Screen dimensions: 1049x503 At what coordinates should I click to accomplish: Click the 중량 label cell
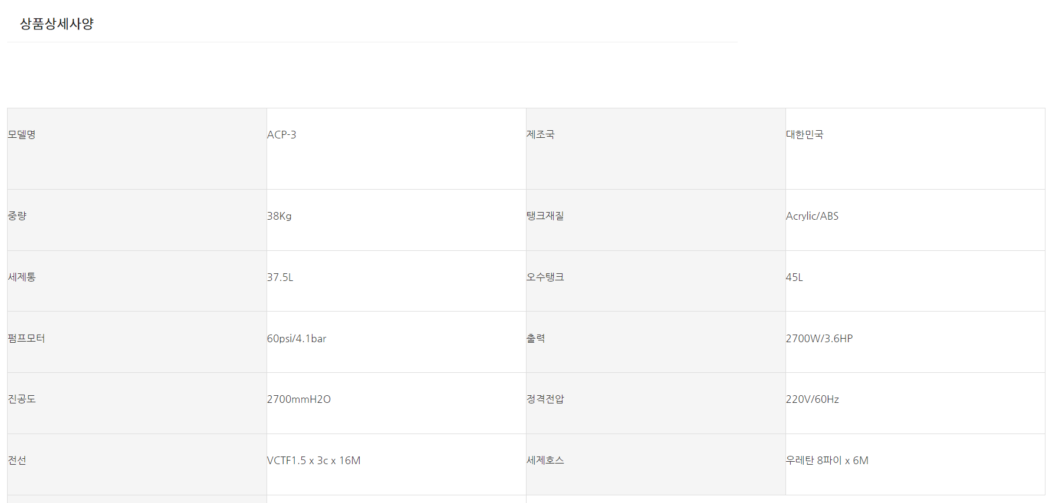point(17,216)
